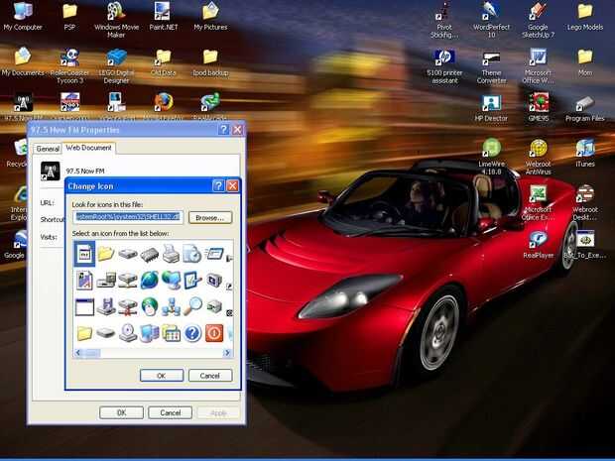The image size is (615, 461).
Task: Select the blue question mark help icon
Action: [x=192, y=333]
